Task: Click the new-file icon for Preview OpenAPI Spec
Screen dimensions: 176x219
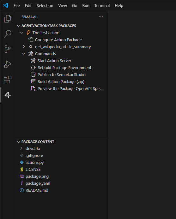Action: pyautogui.click(x=33, y=88)
